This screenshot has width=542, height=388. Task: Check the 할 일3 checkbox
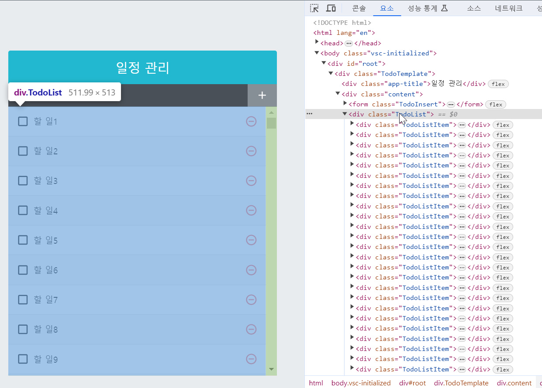click(23, 180)
